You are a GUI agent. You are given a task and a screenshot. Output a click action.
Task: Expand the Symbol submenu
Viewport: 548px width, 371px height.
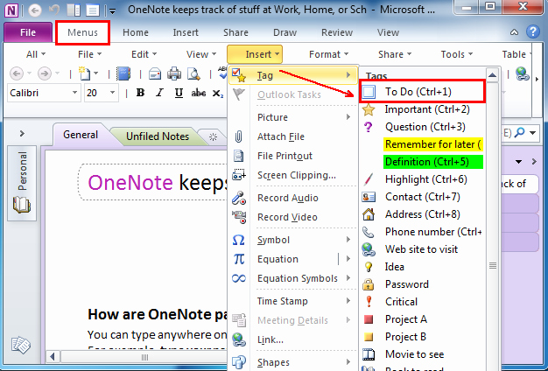pyautogui.click(x=293, y=240)
